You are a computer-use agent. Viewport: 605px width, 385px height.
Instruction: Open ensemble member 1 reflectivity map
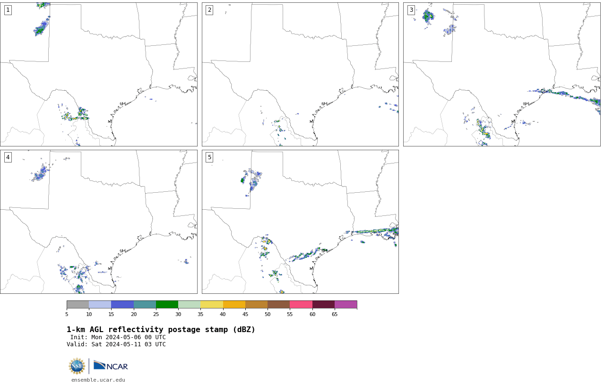tap(99, 74)
